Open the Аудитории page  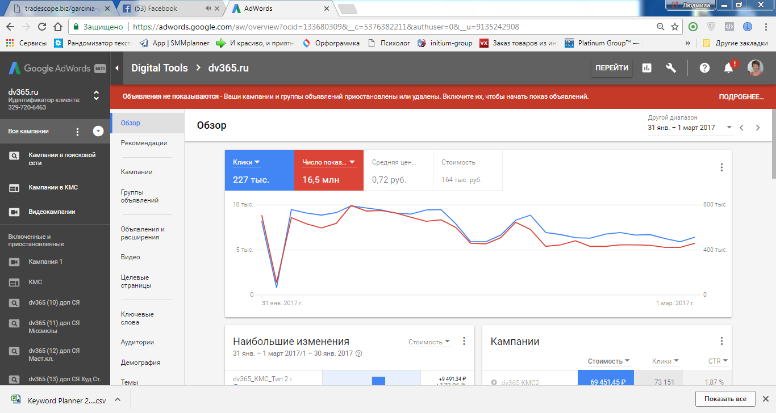(x=137, y=342)
